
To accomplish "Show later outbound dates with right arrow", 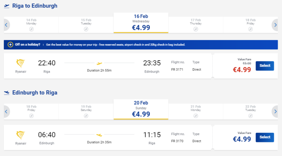I will (275, 25).
